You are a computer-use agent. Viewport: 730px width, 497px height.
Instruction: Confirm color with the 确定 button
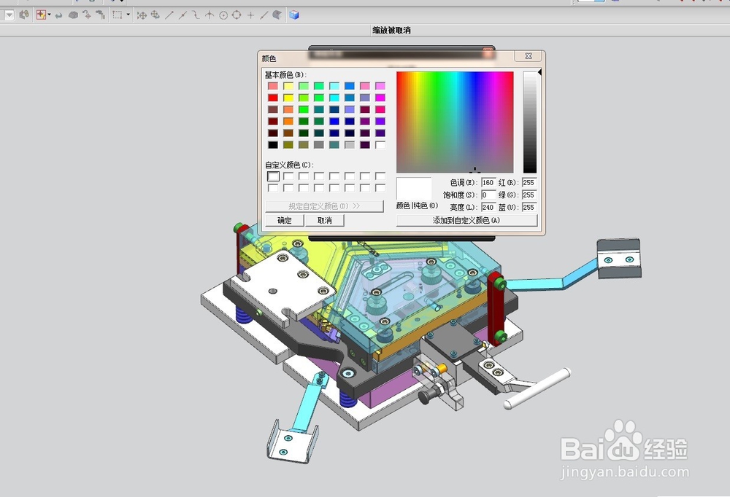click(285, 220)
